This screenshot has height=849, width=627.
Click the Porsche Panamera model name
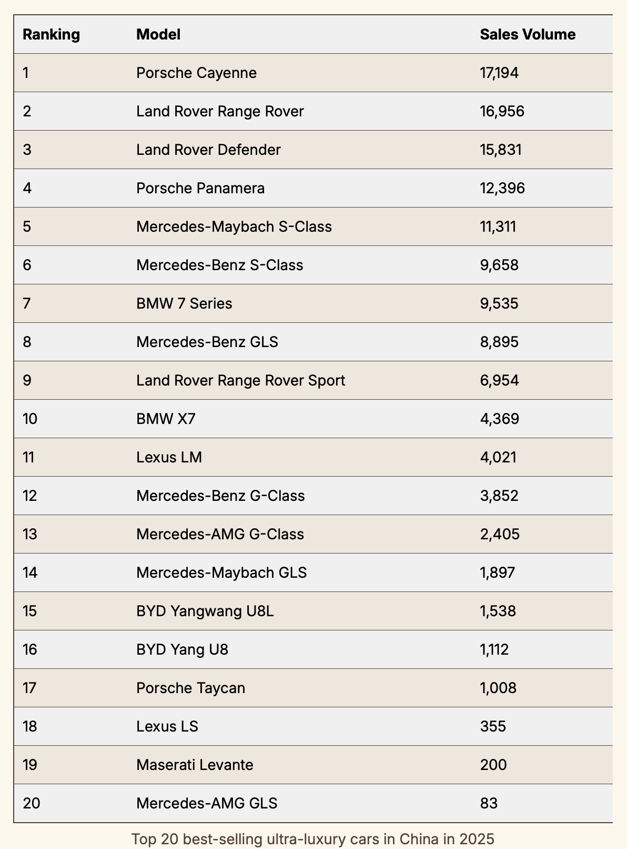click(200, 188)
